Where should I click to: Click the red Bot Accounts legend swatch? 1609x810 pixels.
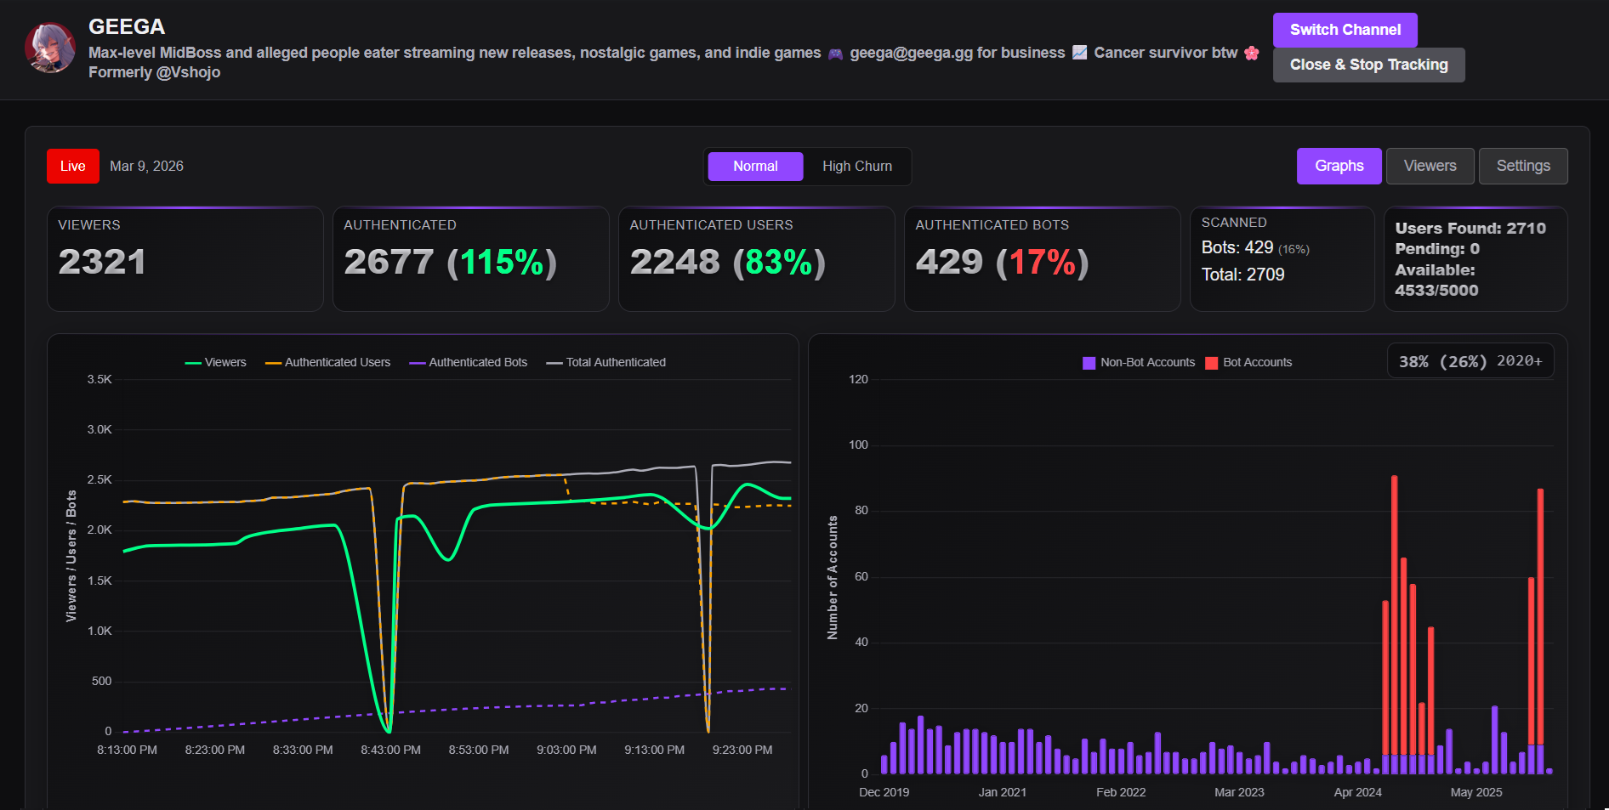pyautogui.click(x=1212, y=363)
